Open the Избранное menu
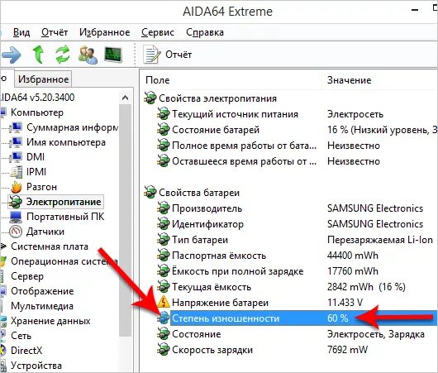 104,32
